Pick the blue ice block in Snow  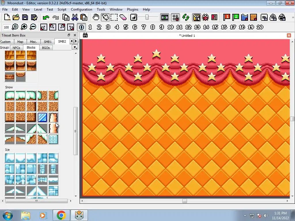coord(42,118)
